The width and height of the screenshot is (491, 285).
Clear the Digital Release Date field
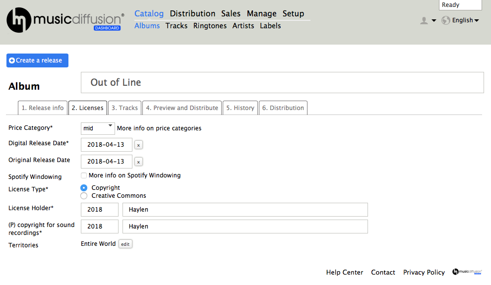pos(139,145)
